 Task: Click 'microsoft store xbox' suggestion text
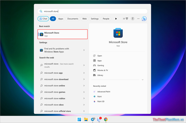coord(54,105)
